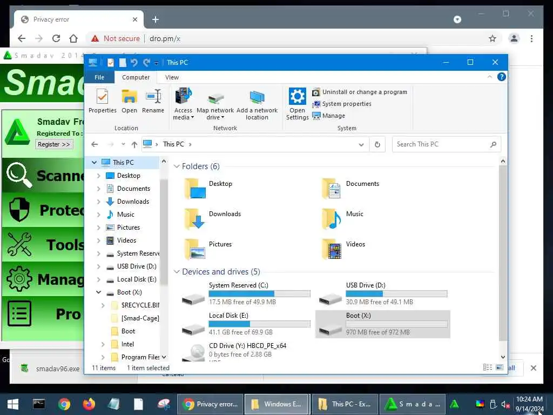Select the Desktop folder icon in content pane
The height and width of the screenshot is (415, 553).
coord(194,189)
